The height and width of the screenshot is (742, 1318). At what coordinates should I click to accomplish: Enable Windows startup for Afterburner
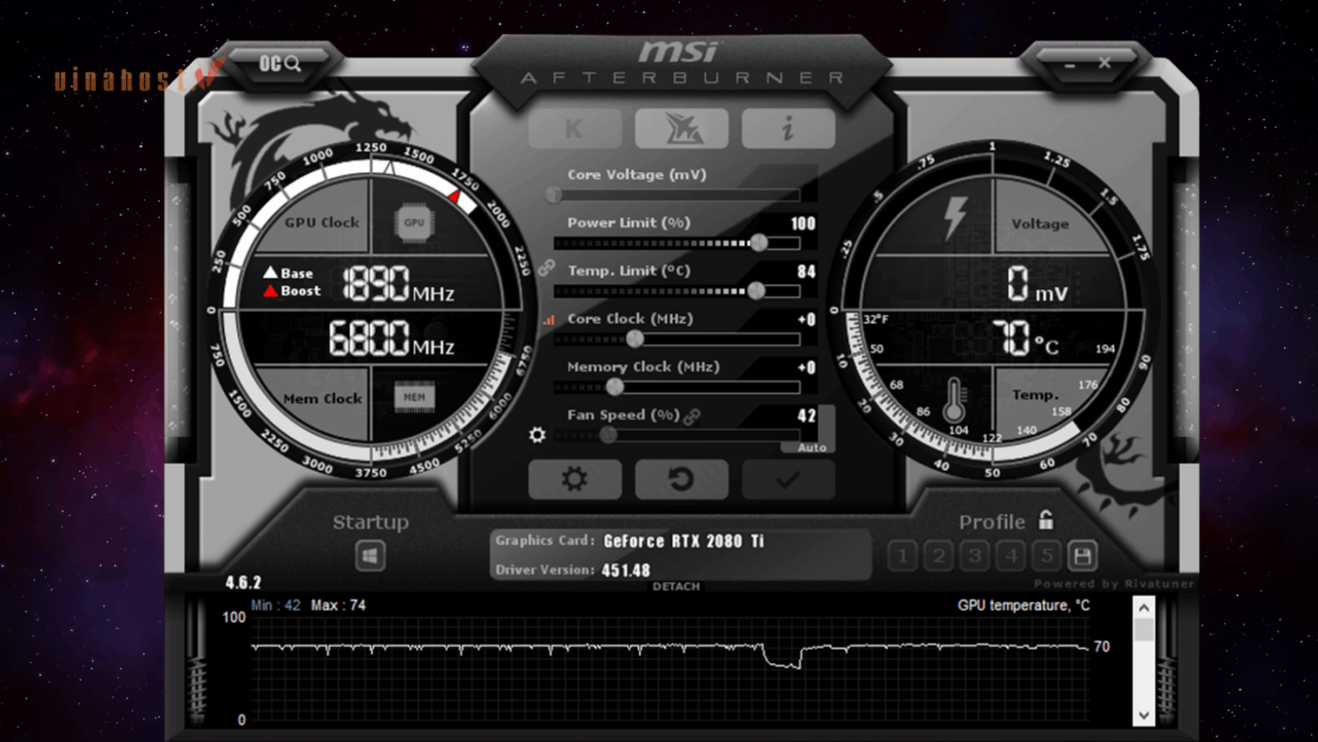[x=369, y=556]
